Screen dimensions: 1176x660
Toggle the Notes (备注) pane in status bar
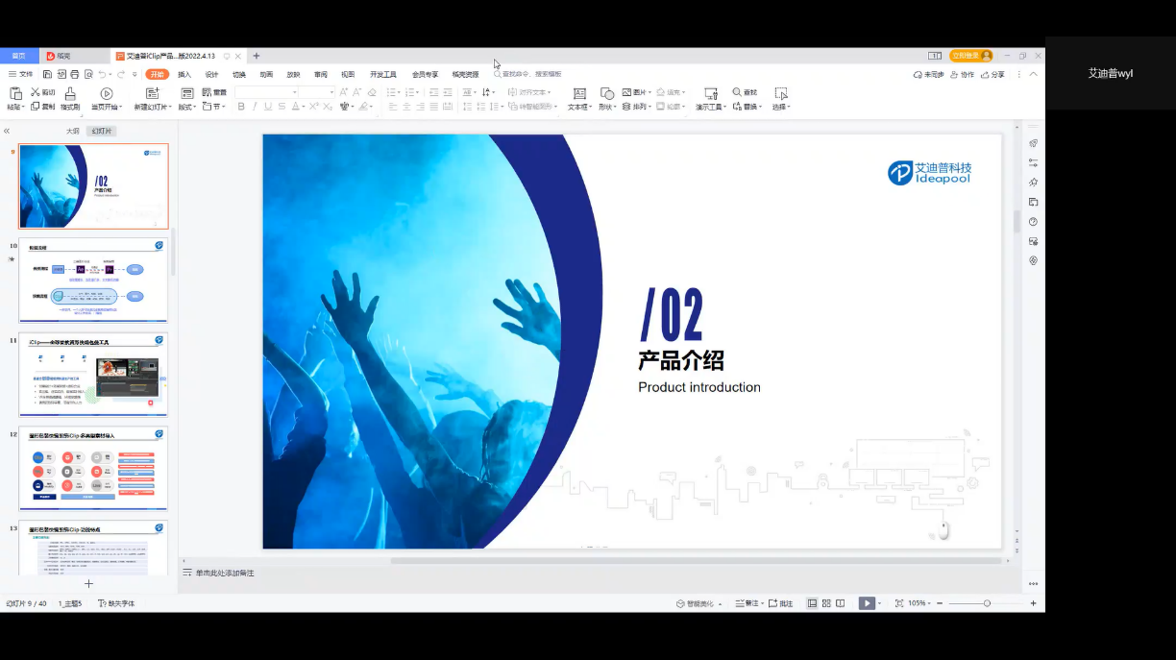(x=746, y=603)
